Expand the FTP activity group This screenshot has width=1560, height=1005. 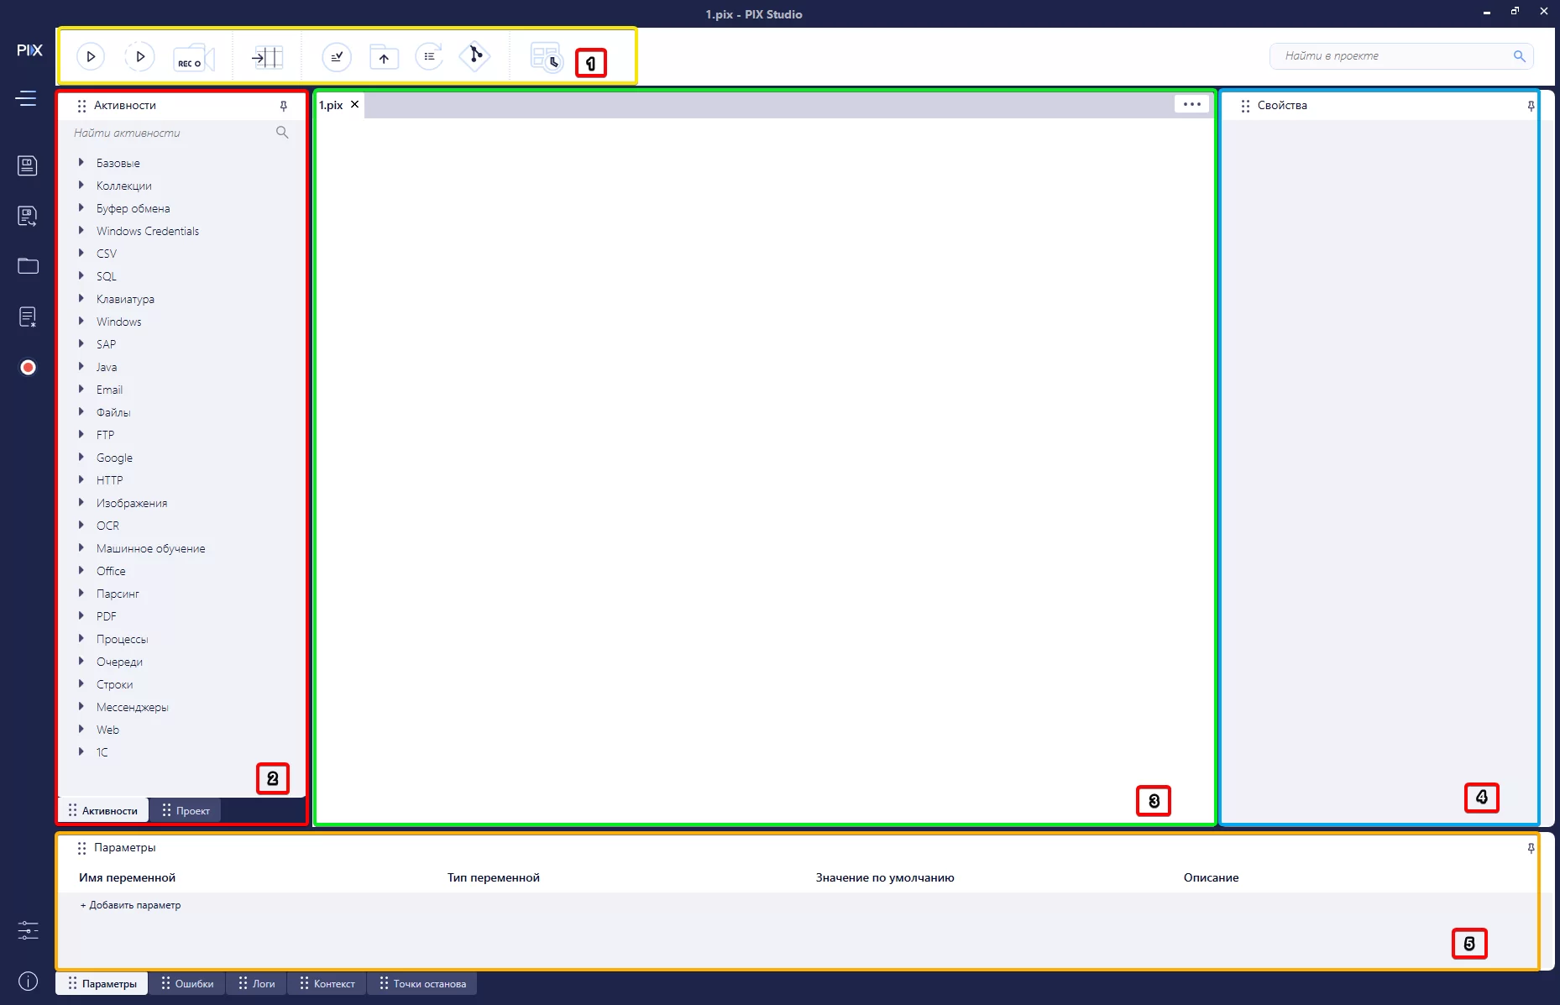81,434
